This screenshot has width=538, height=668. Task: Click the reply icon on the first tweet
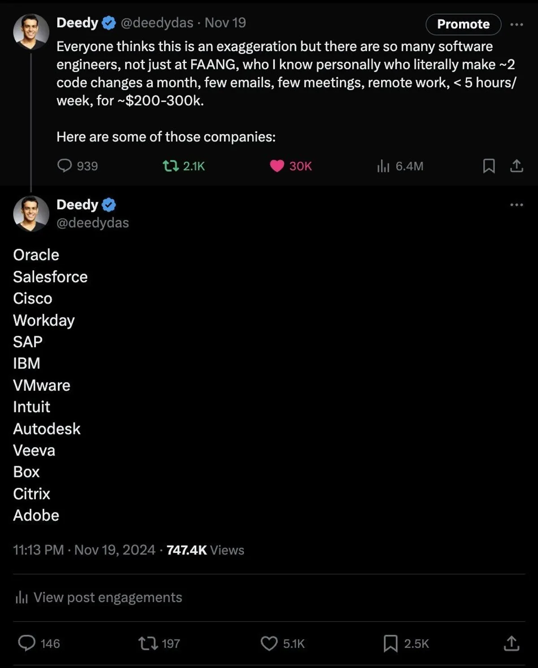65,166
